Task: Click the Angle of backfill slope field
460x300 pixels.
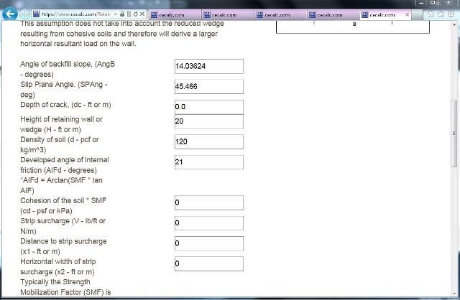Action: click(209, 66)
